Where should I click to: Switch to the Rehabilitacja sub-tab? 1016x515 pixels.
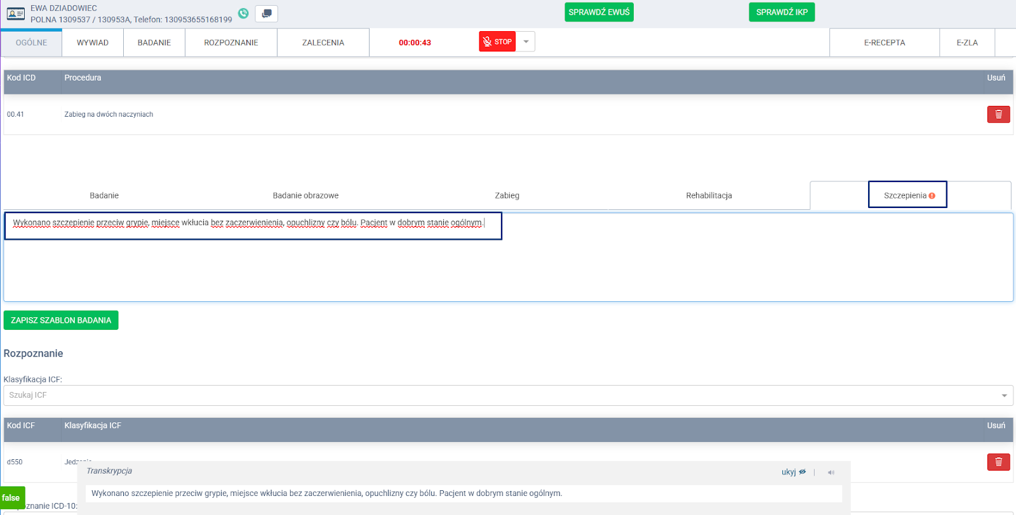709,195
